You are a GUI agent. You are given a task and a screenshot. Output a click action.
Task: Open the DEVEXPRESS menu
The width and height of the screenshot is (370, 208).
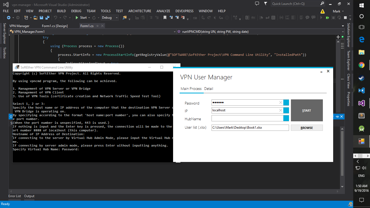(184, 11)
